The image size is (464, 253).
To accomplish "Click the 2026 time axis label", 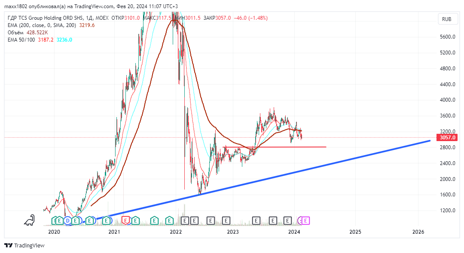I will pos(418,232).
